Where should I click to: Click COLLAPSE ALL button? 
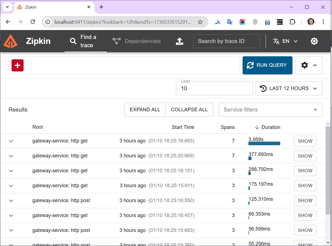pyautogui.click(x=189, y=110)
